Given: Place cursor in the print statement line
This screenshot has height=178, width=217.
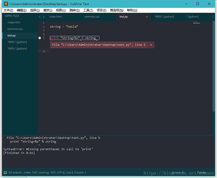Looking at the screenshot, I should (x=74, y=38).
